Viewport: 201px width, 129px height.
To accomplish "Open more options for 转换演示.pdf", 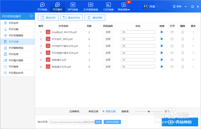I will pos(193,60).
